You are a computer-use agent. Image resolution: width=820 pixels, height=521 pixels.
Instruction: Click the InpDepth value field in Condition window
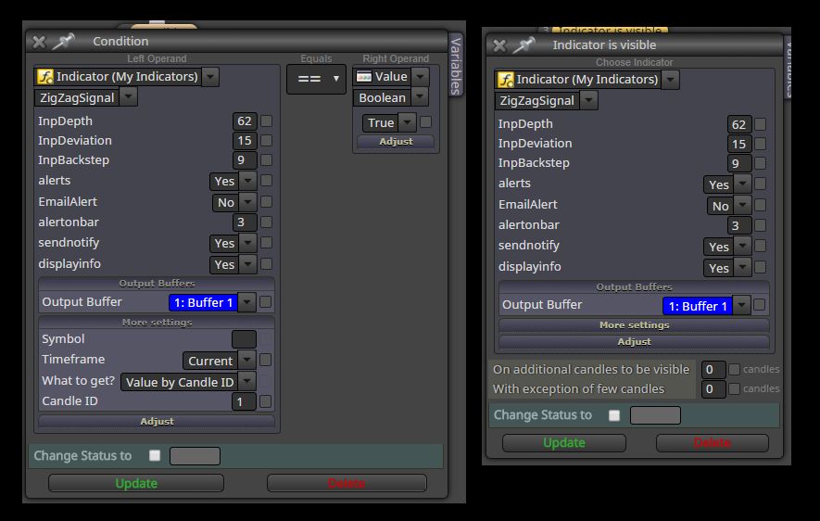(245, 121)
